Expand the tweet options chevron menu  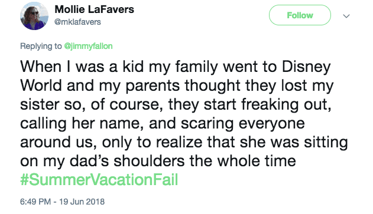click(x=346, y=16)
